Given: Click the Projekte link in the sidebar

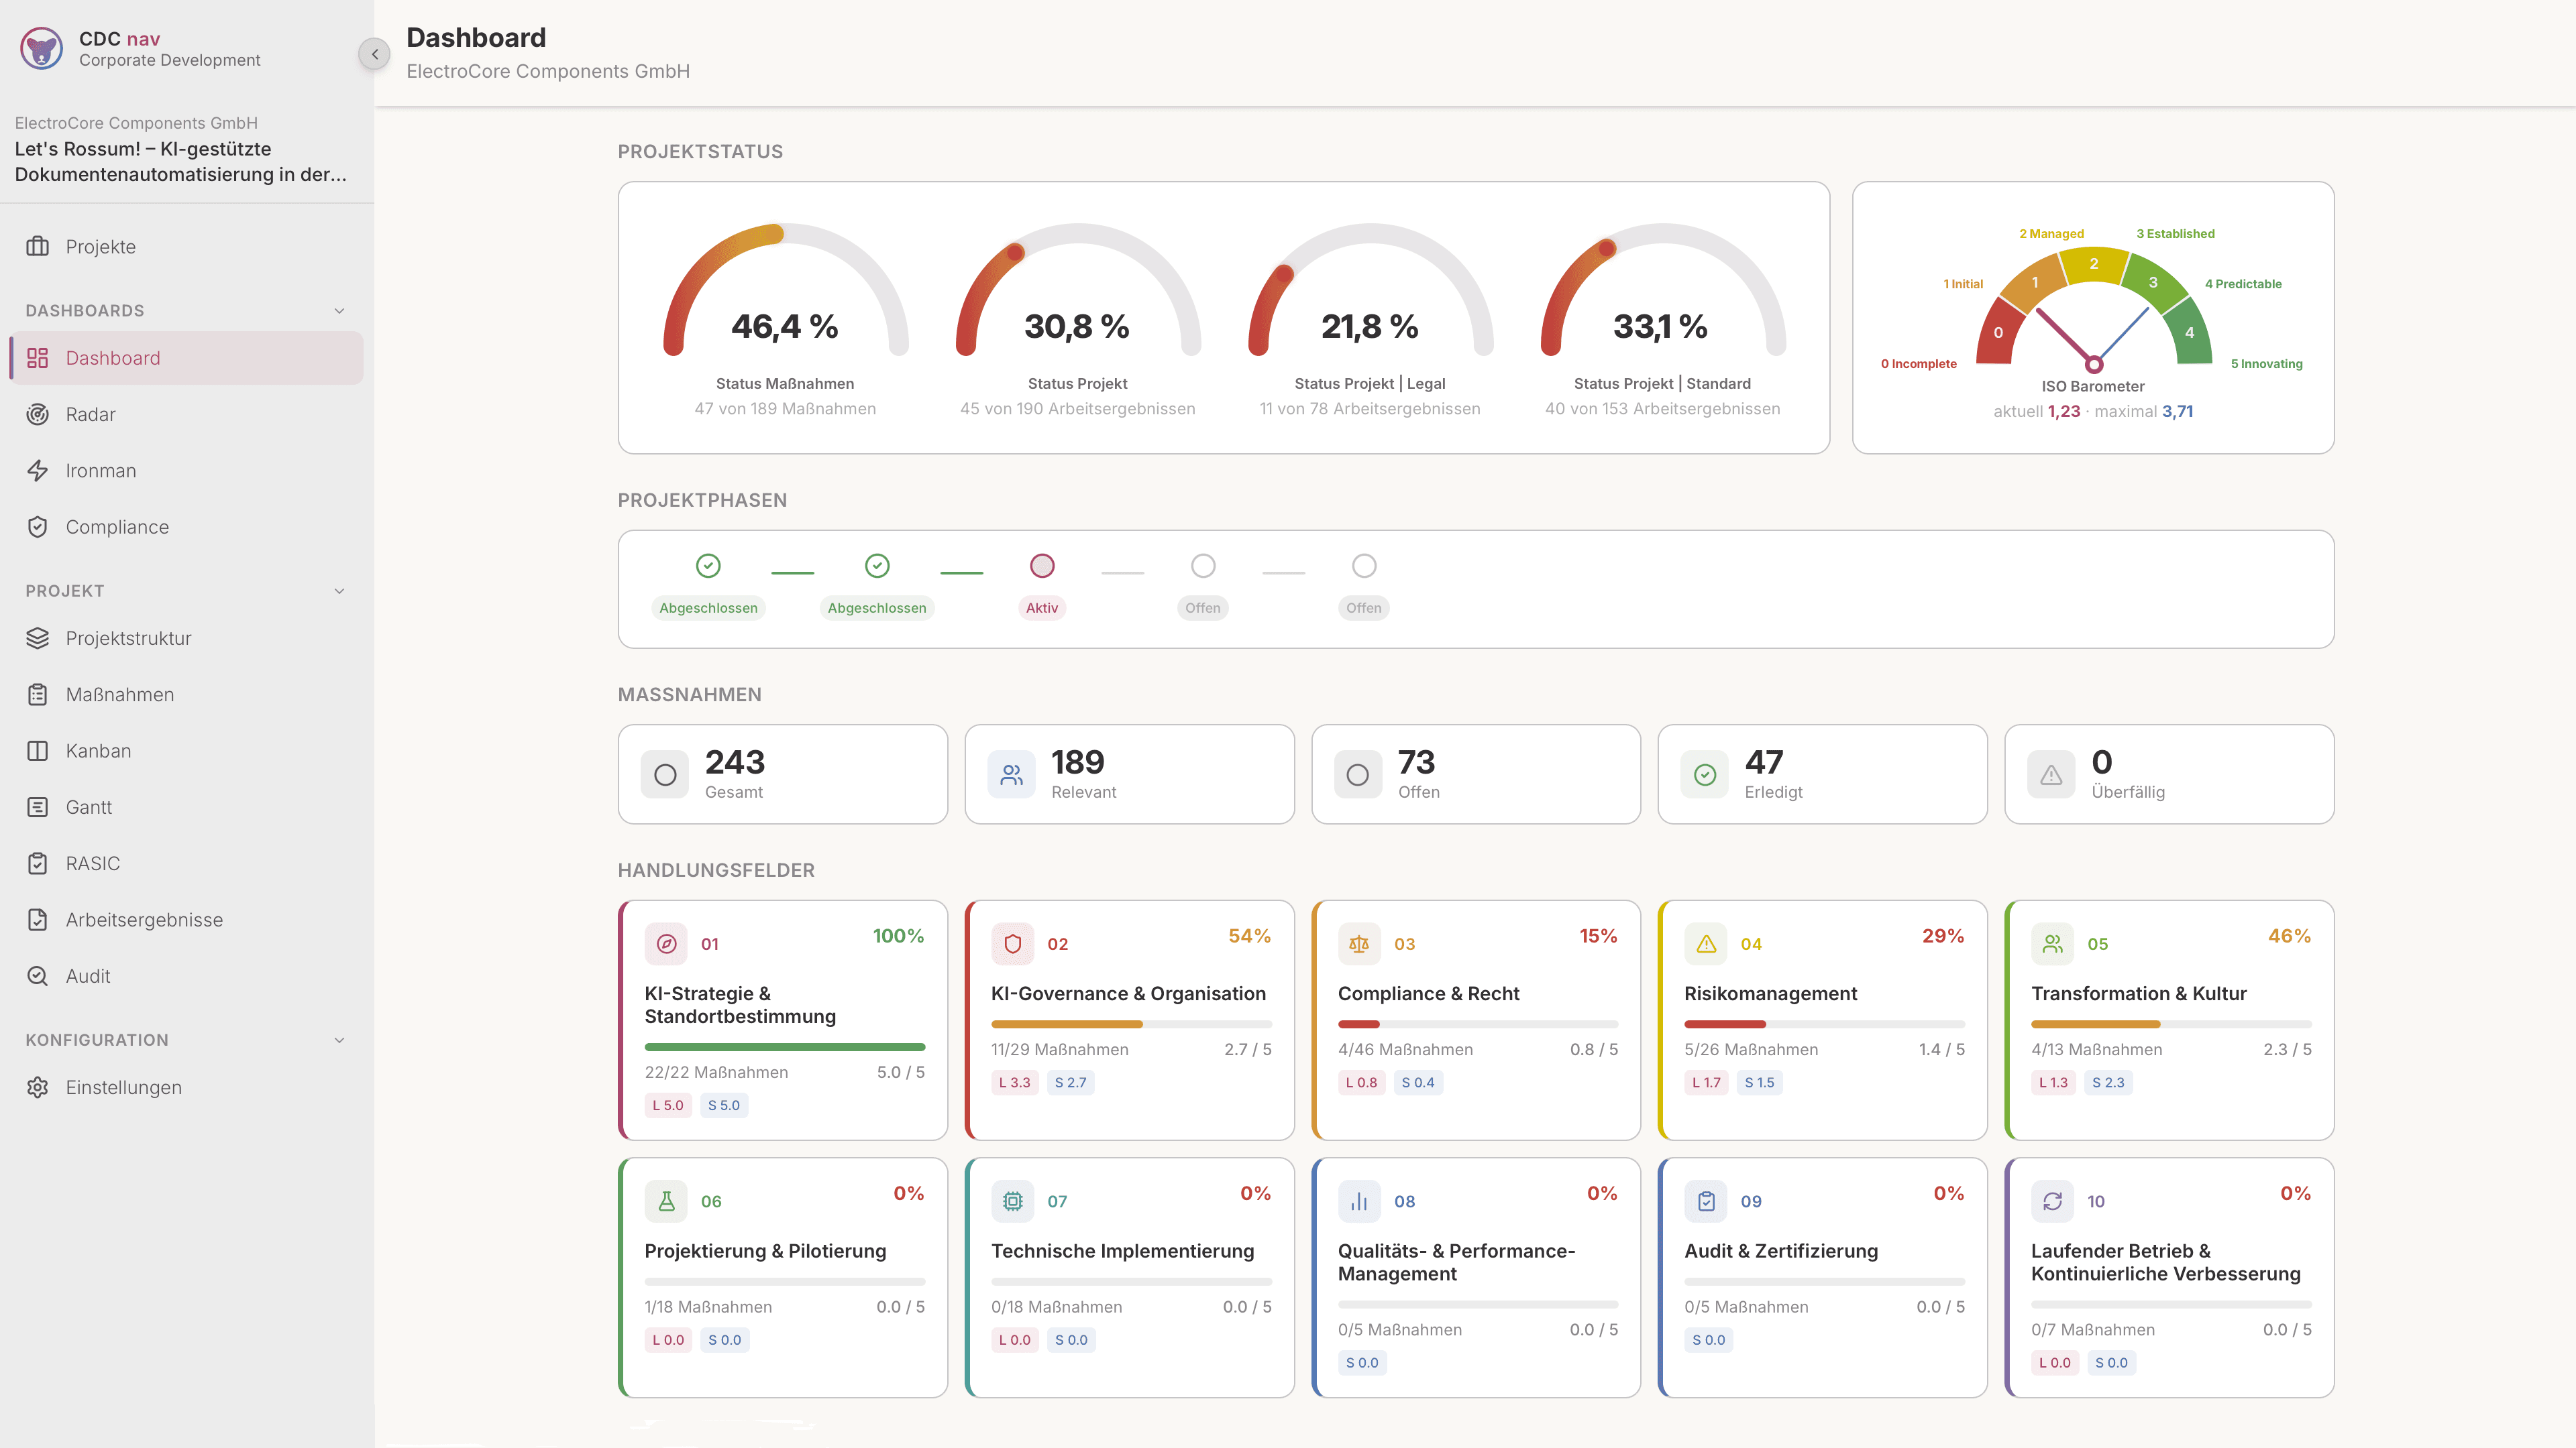Looking at the screenshot, I should (100, 246).
